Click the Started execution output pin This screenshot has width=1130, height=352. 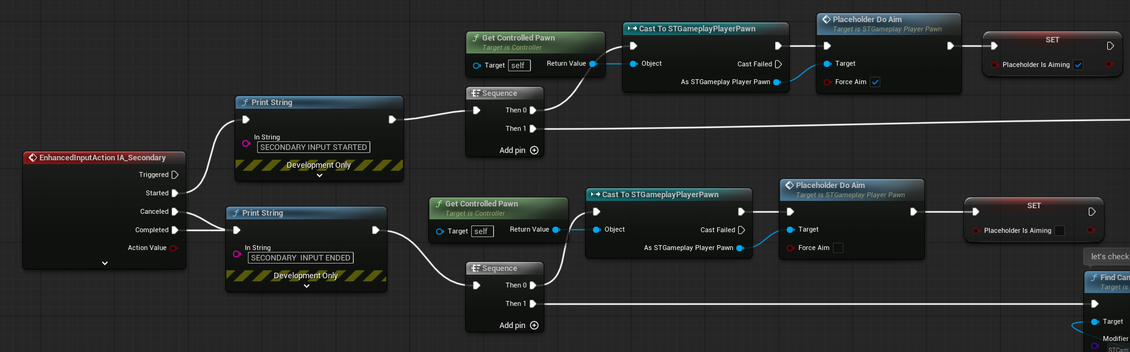pyautogui.click(x=175, y=194)
